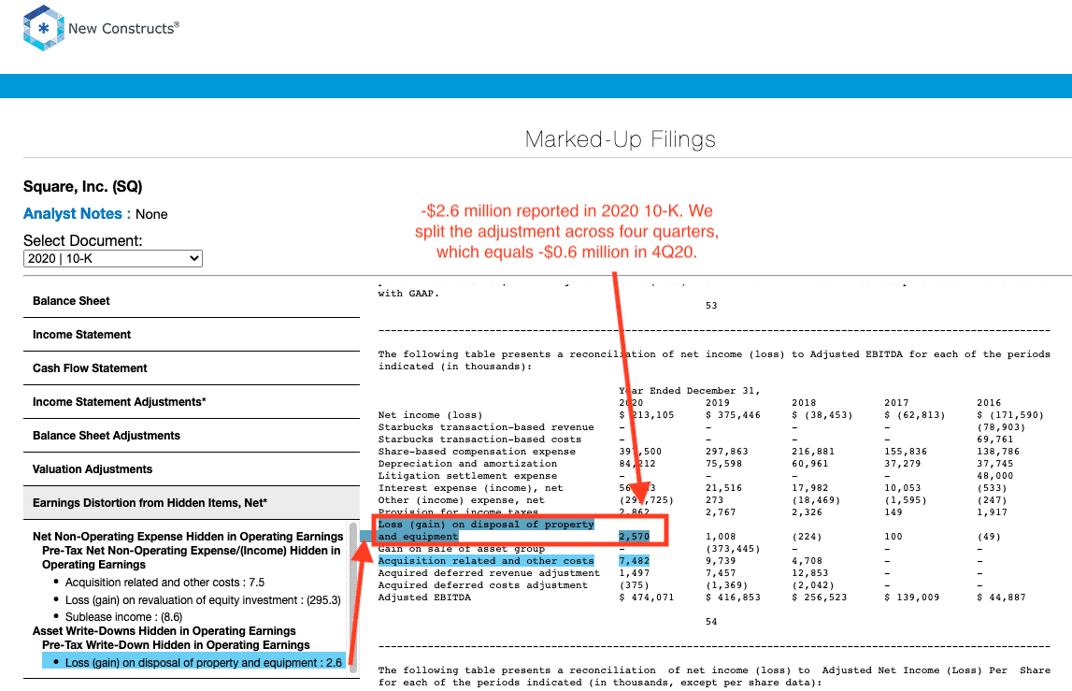Open the Analyst Notes link

point(78,213)
